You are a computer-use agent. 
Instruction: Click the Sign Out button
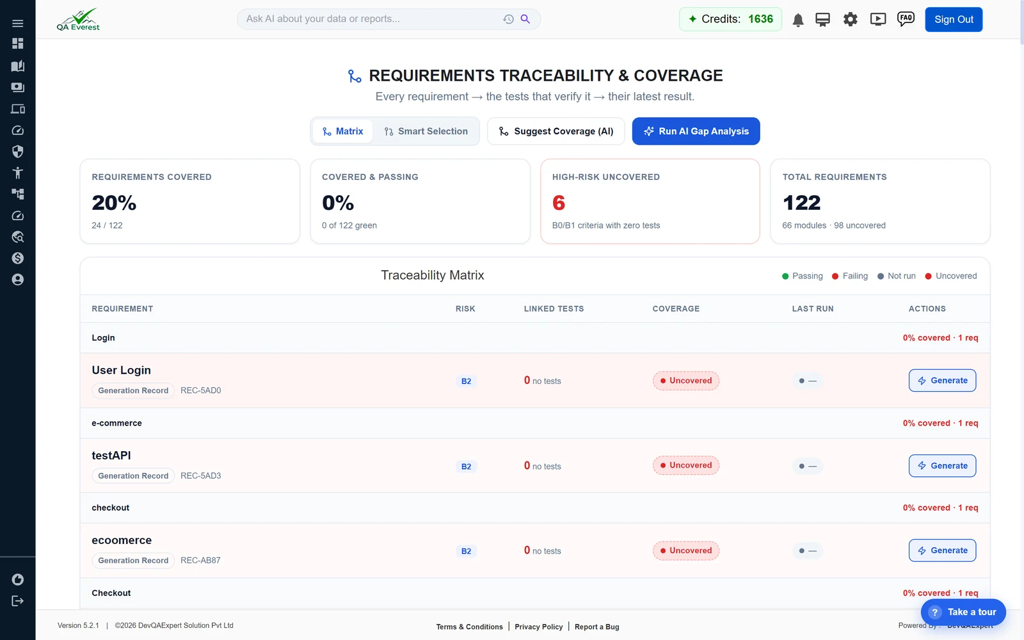point(954,19)
